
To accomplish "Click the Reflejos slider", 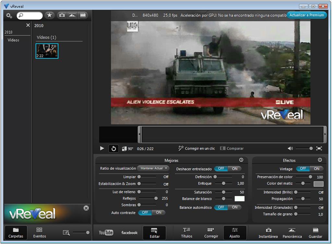I will coord(148,198).
